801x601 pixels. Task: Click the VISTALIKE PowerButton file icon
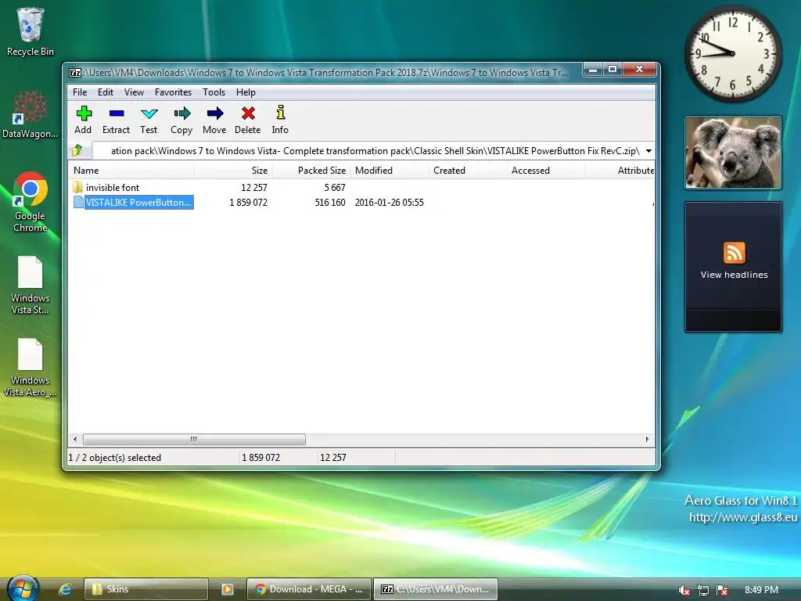pyautogui.click(x=78, y=202)
